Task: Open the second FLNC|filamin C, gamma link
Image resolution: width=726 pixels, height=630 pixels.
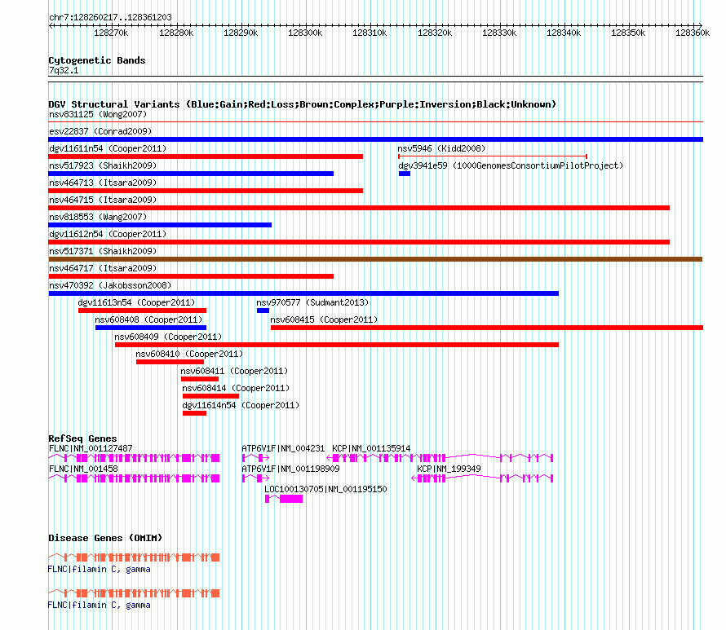Action: click(99, 605)
